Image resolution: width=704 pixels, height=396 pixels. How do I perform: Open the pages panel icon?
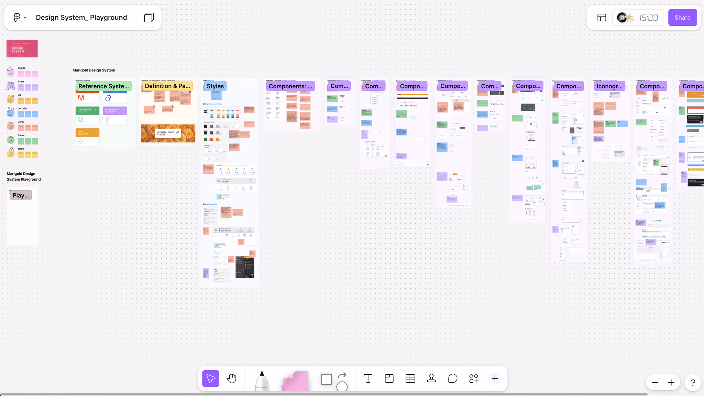pyautogui.click(x=149, y=18)
